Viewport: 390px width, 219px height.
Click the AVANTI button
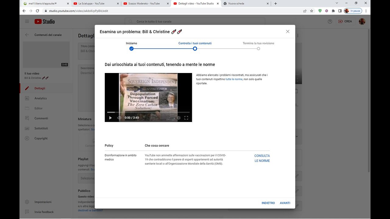point(285,203)
